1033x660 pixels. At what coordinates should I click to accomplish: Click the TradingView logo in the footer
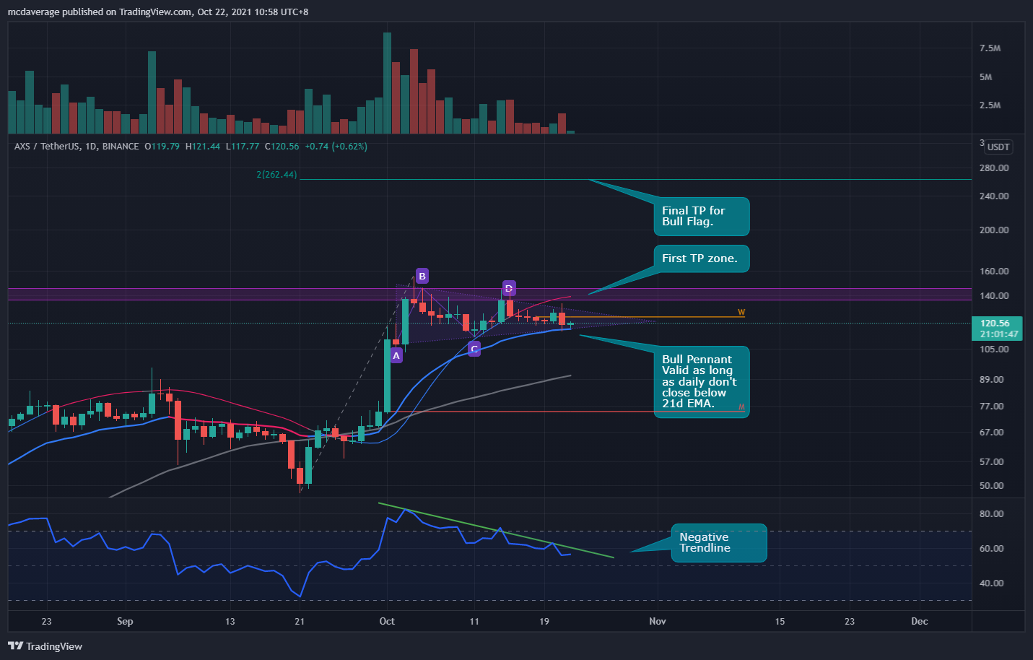[45, 646]
